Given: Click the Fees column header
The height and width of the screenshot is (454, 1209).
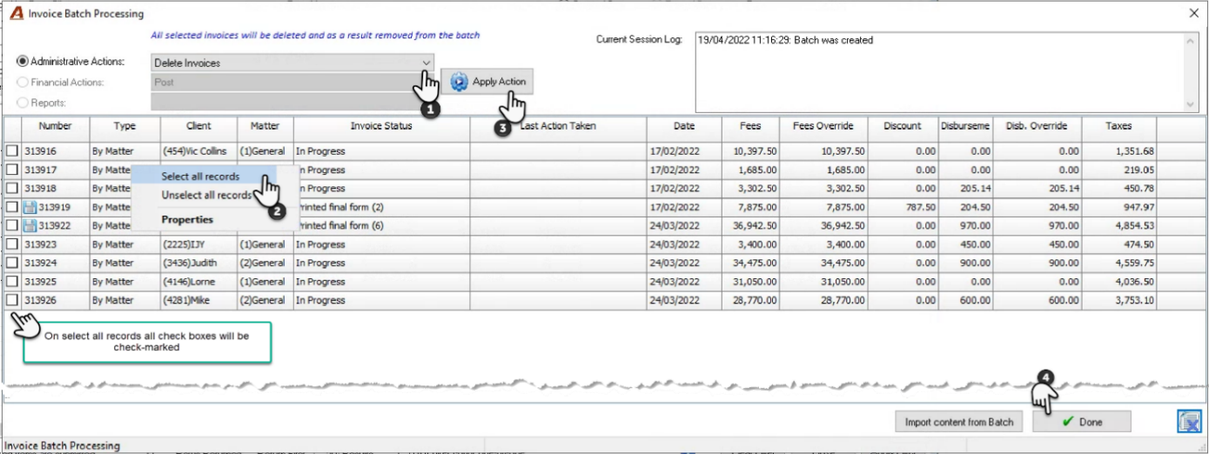Looking at the screenshot, I should (x=750, y=126).
